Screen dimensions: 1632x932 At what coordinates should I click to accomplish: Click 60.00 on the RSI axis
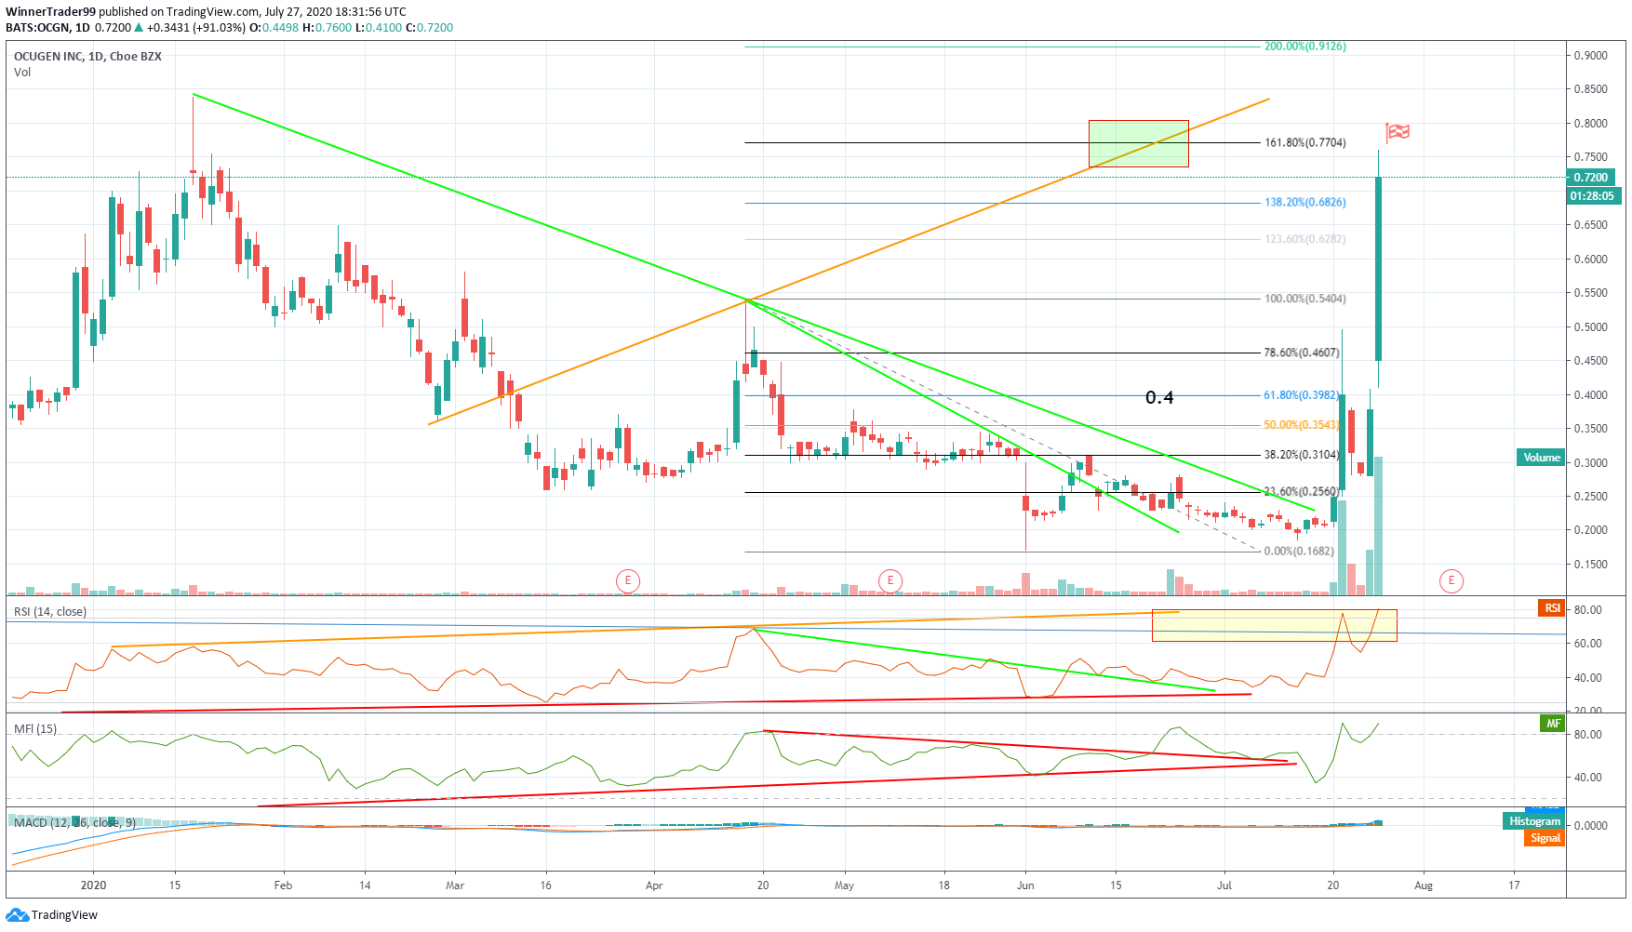click(x=1588, y=644)
